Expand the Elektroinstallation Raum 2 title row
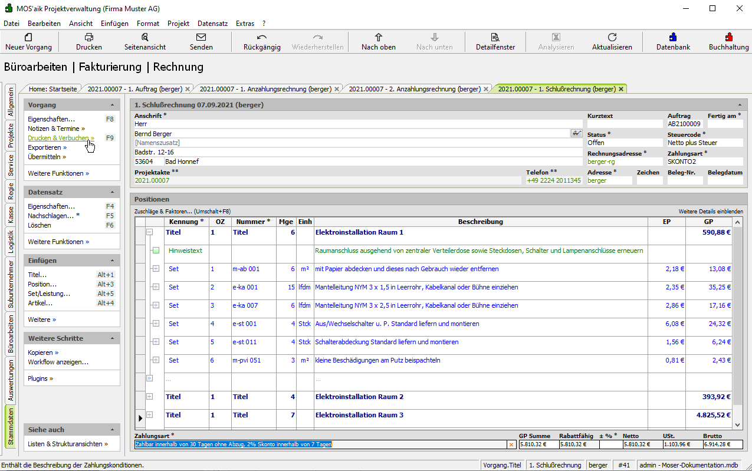This screenshot has height=471, width=752. (x=149, y=397)
